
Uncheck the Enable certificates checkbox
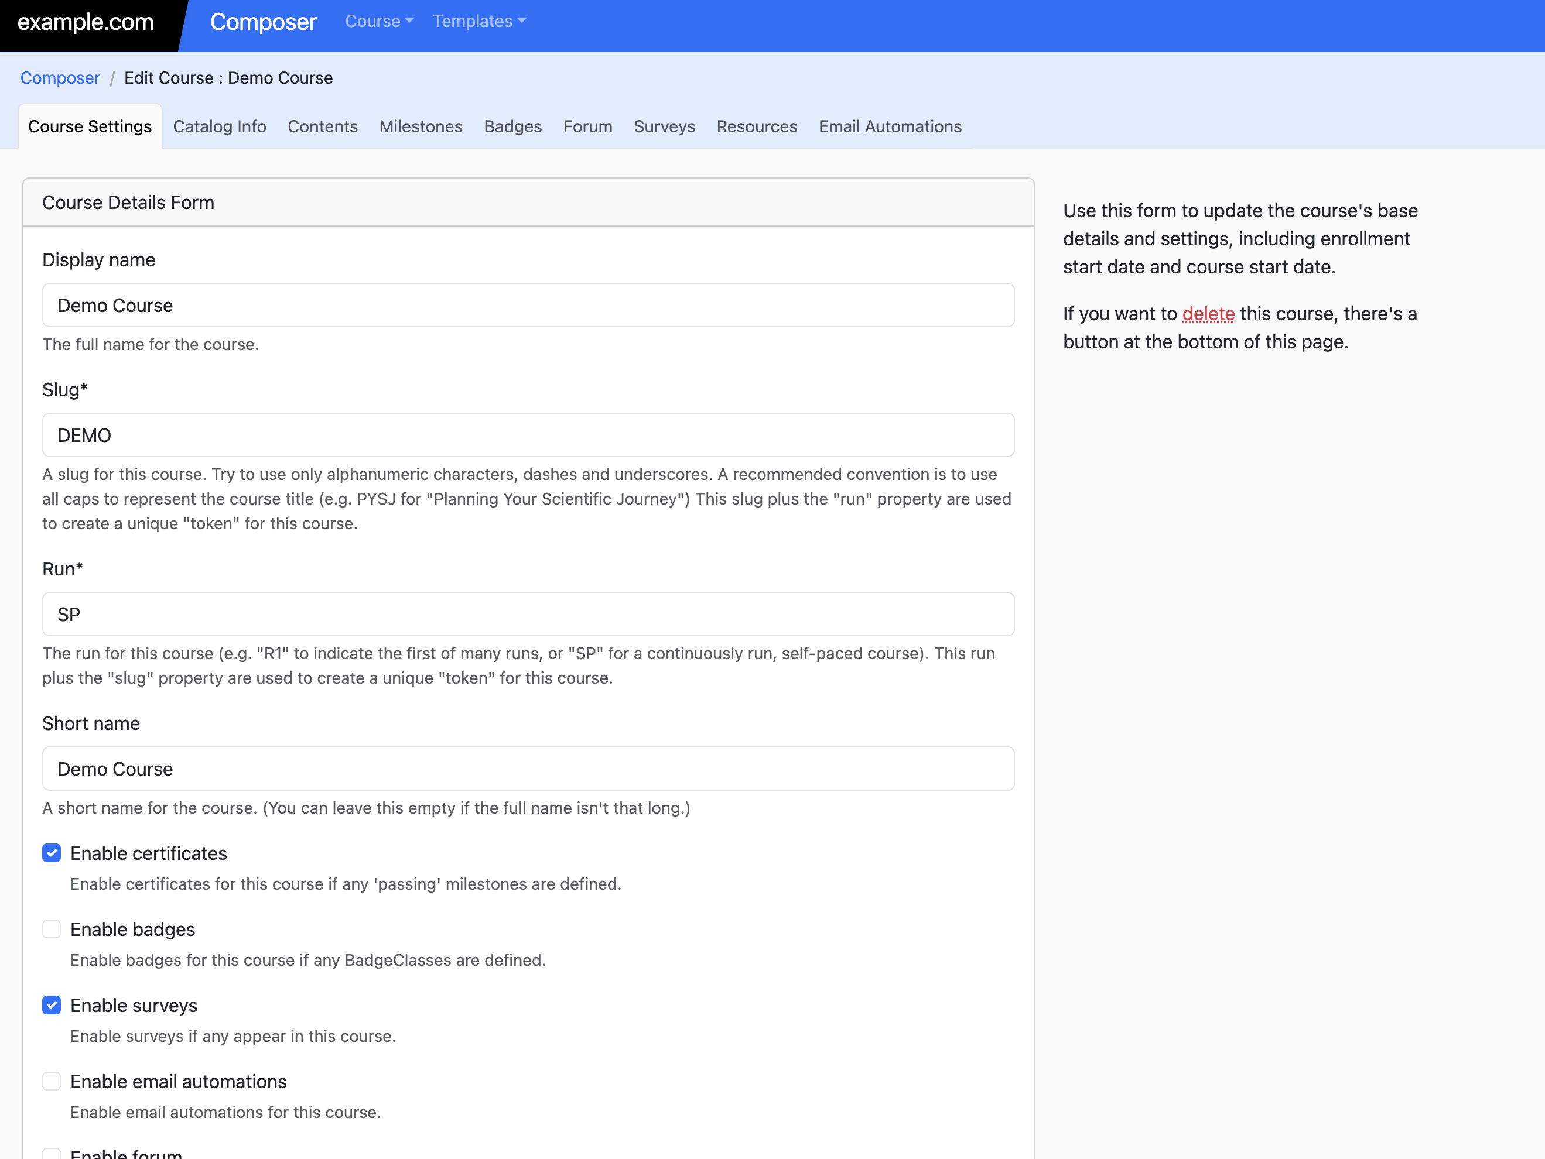coord(52,853)
